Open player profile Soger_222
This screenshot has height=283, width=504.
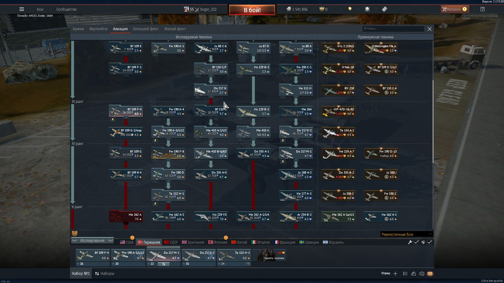200,9
